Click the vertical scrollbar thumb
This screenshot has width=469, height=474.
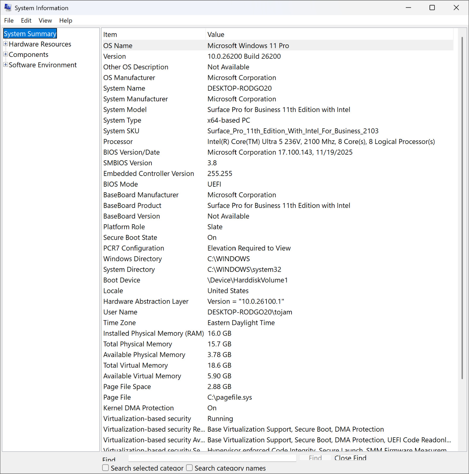[x=462, y=208]
